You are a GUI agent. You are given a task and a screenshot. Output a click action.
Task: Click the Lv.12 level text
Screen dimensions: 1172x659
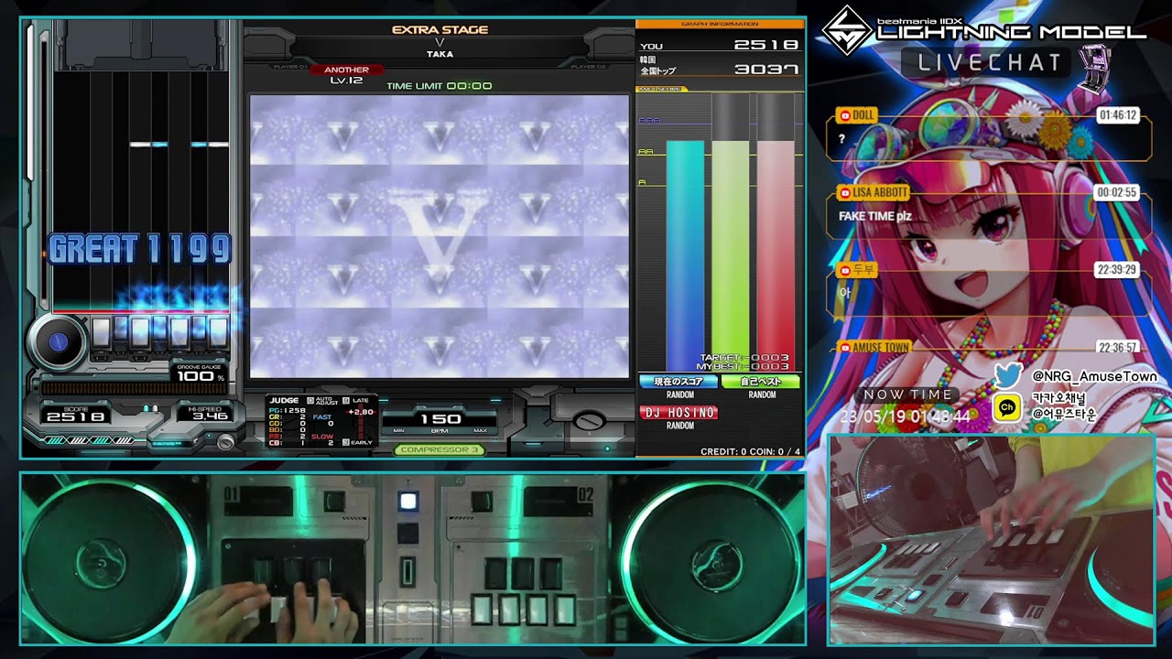(347, 81)
